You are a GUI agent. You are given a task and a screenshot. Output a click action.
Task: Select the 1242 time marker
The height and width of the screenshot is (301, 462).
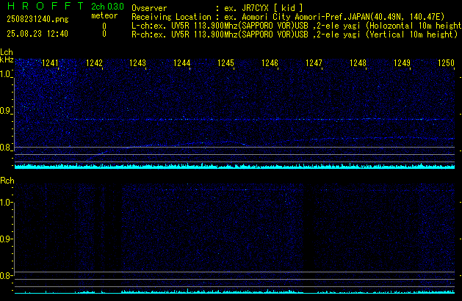pos(94,63)
